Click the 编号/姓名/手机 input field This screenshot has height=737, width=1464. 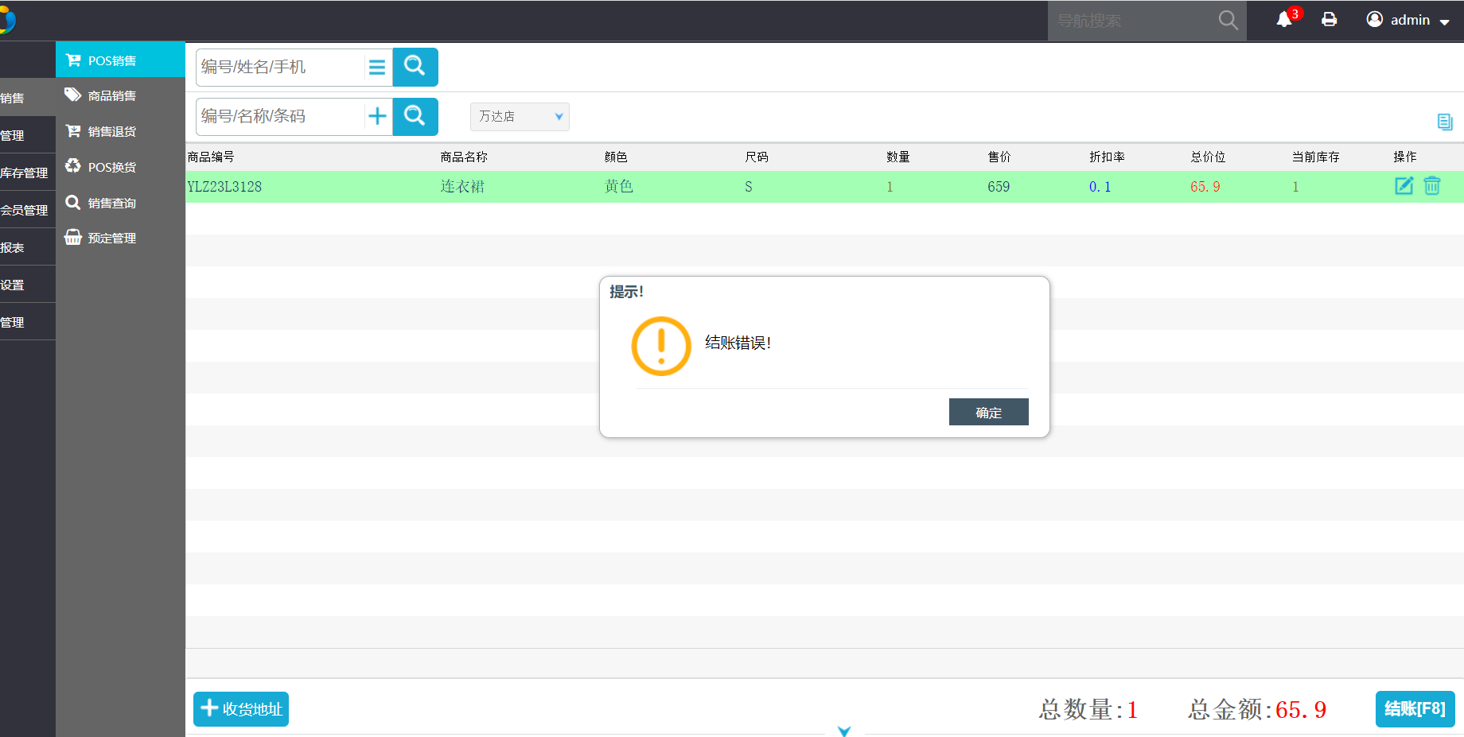pos(278,68)
